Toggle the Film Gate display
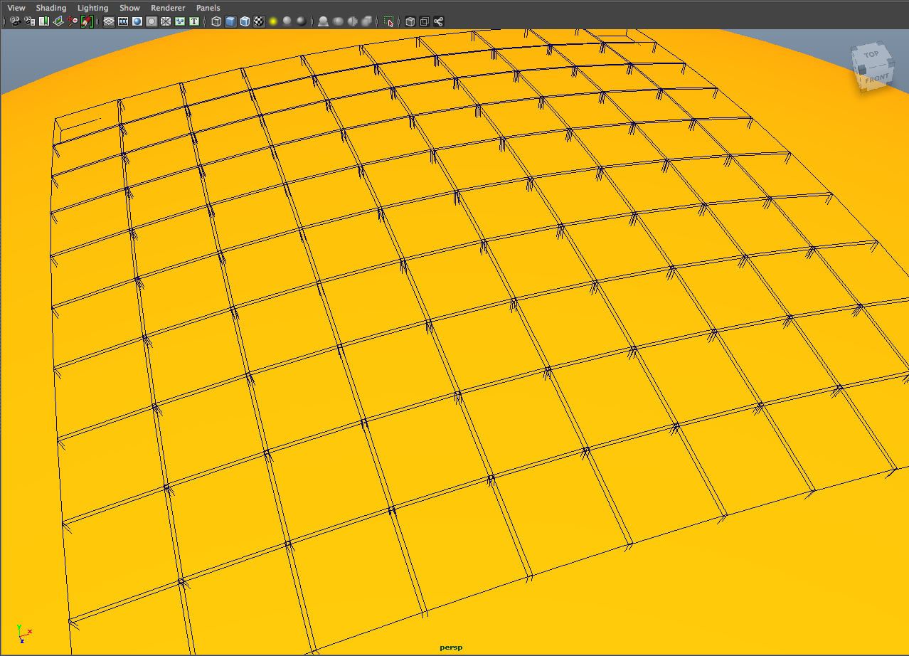 coord(123,21)
